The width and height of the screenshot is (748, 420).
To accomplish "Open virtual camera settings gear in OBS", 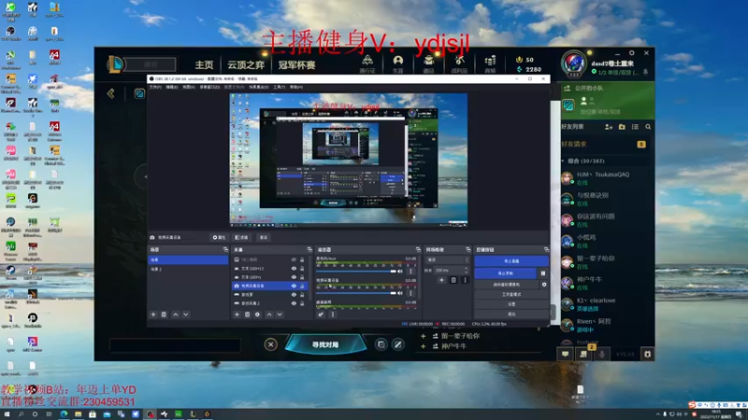I will [x=544, y=285].
